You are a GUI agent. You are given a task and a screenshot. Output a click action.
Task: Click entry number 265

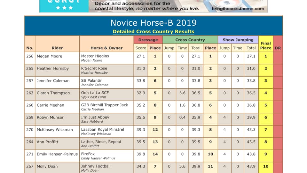click(30, 69)
